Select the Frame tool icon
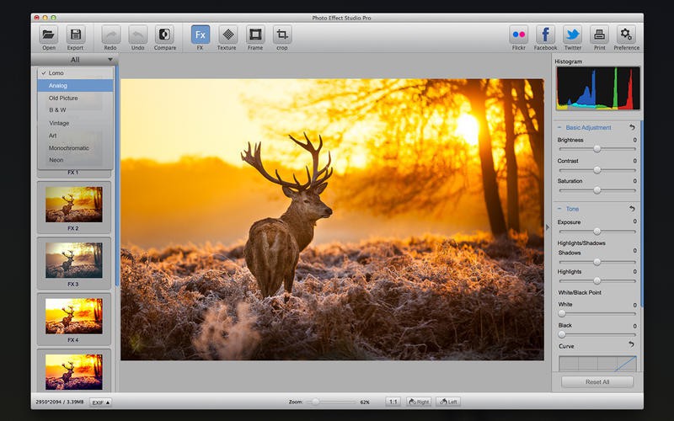This screenshot has width=674, height=421. [255, 35]
